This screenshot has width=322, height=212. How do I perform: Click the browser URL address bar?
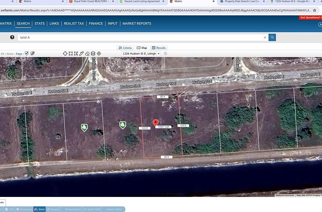click(x=155, y=10)
